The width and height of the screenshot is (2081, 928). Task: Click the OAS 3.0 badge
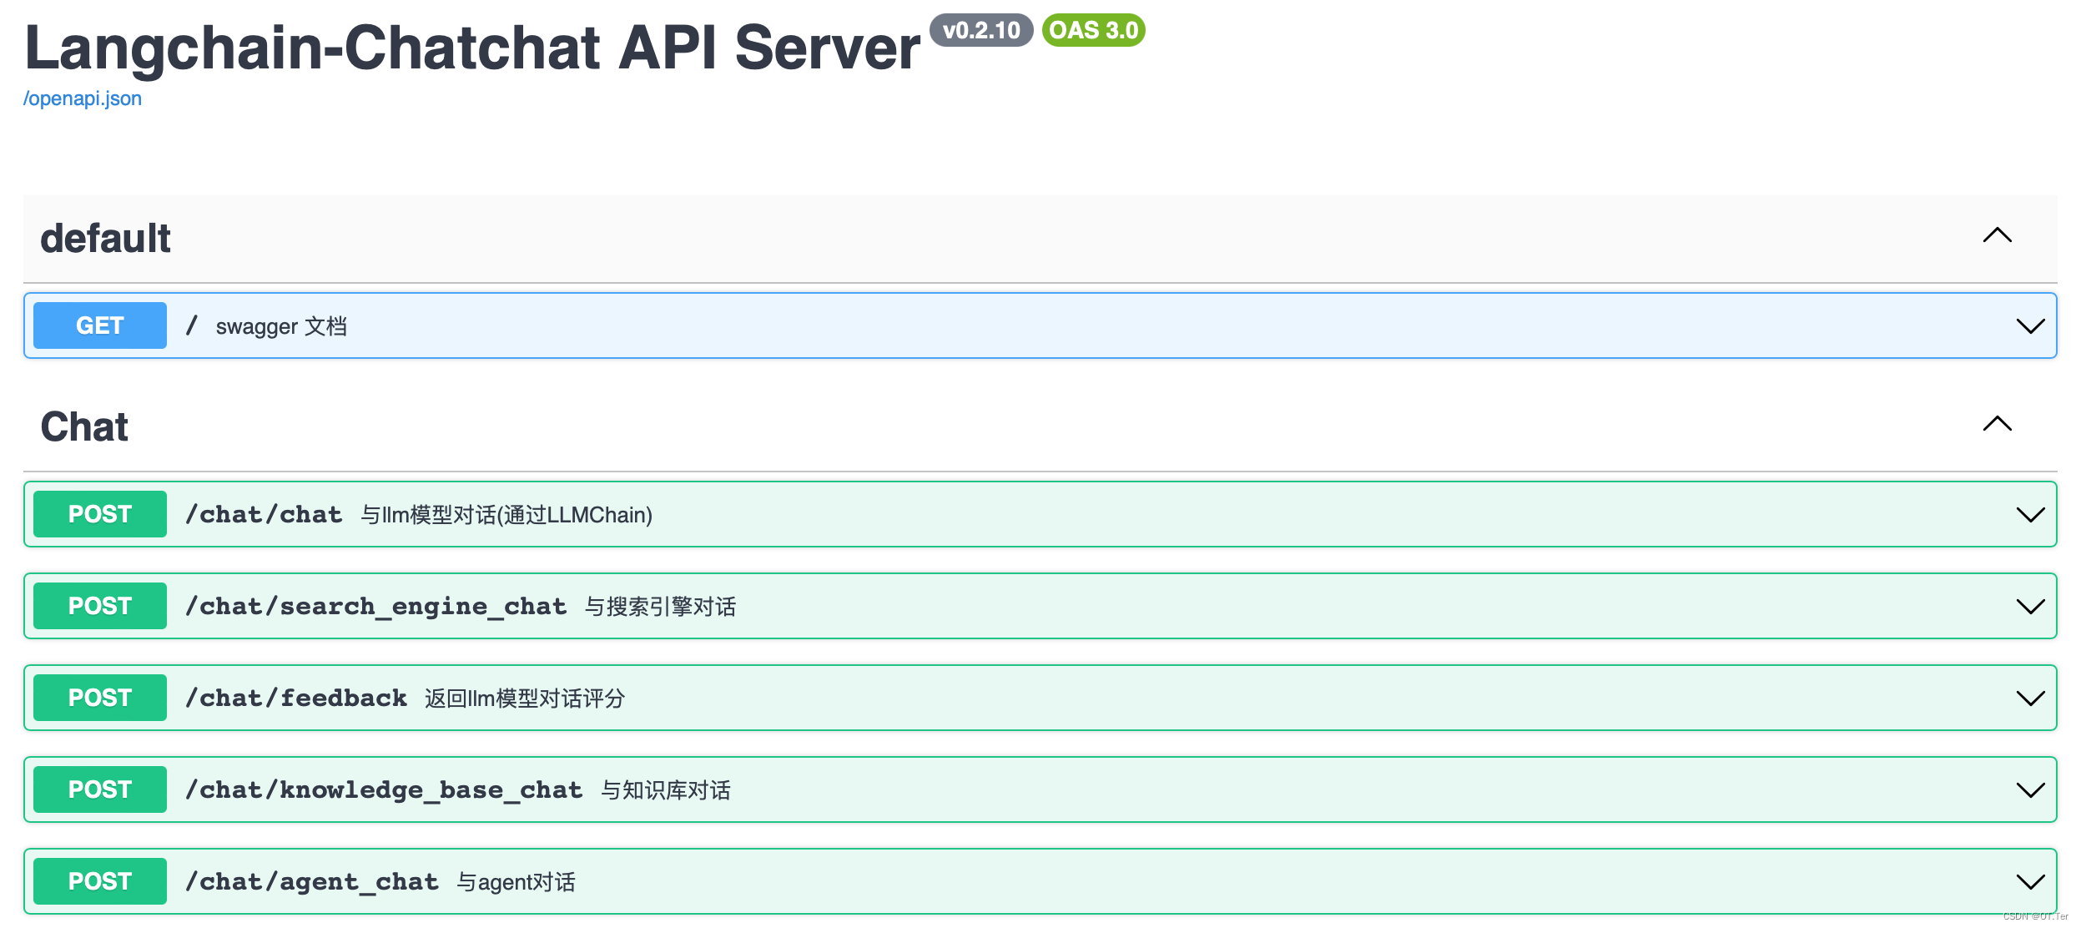[1093, 31]
